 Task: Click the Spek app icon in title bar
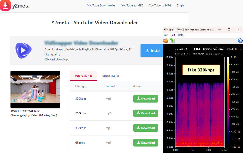(166, 30)
